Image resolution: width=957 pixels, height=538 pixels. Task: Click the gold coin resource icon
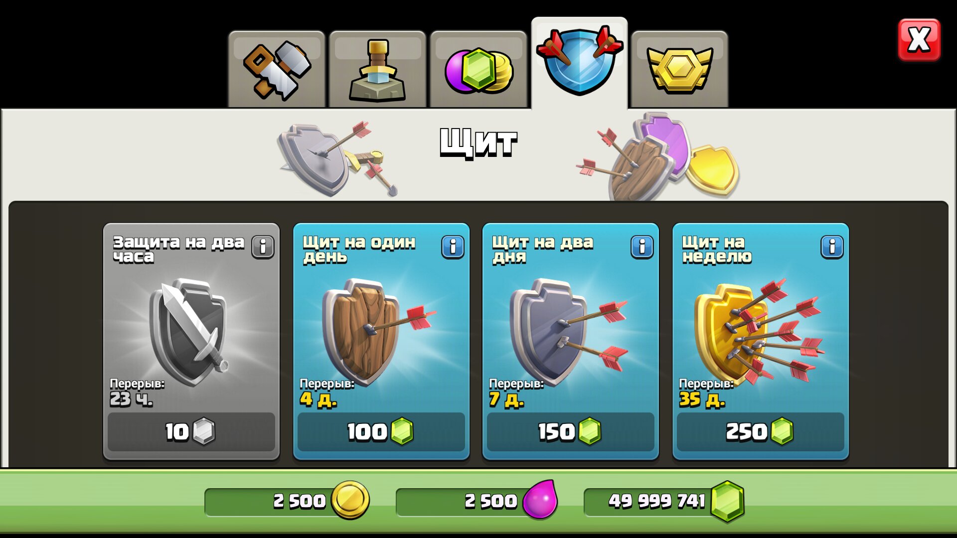click(350, 500)
